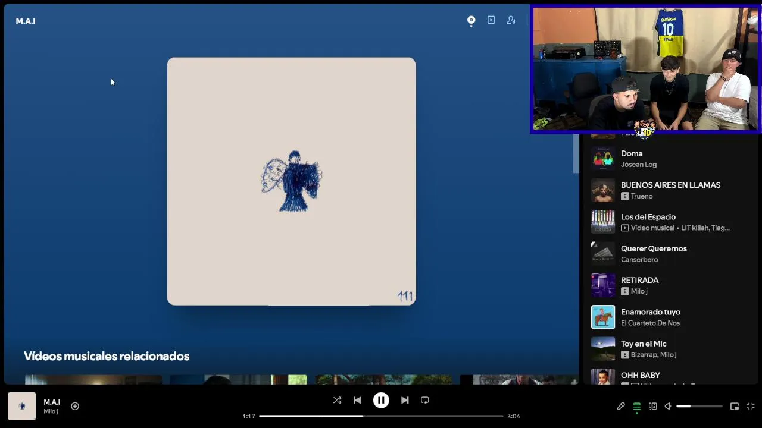Add M.A.I to your library

(x=75, y=406)
